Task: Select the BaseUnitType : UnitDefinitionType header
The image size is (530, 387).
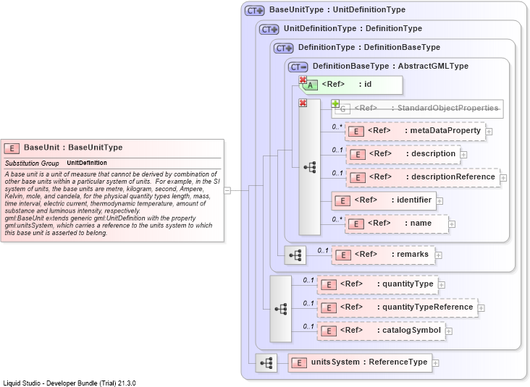Action: coord(337,10)
